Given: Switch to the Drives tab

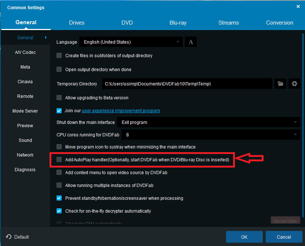Looking at the screenshot, I should tap(77, 23).
